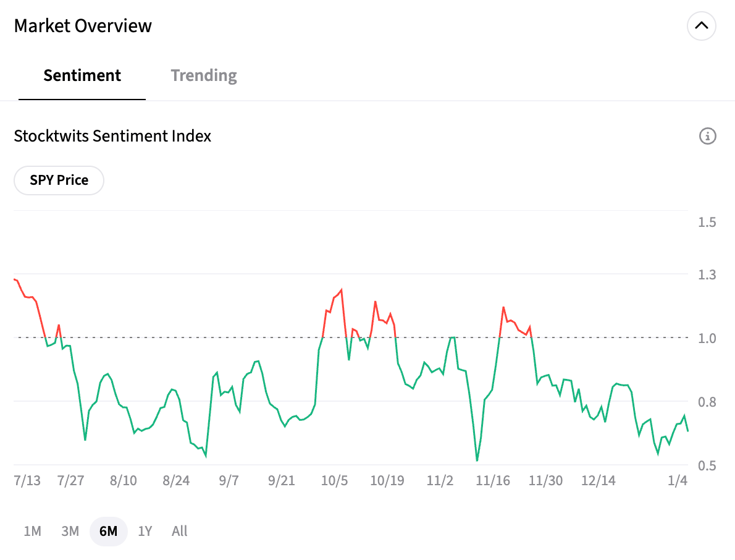735x560 pixels.
Task: Click the 1.5 y-axis value label
Action: pyautogui.click(x=707, y=222)
